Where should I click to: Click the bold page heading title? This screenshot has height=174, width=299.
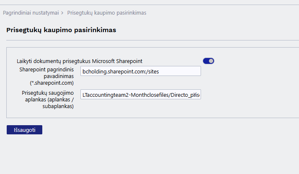62,30
